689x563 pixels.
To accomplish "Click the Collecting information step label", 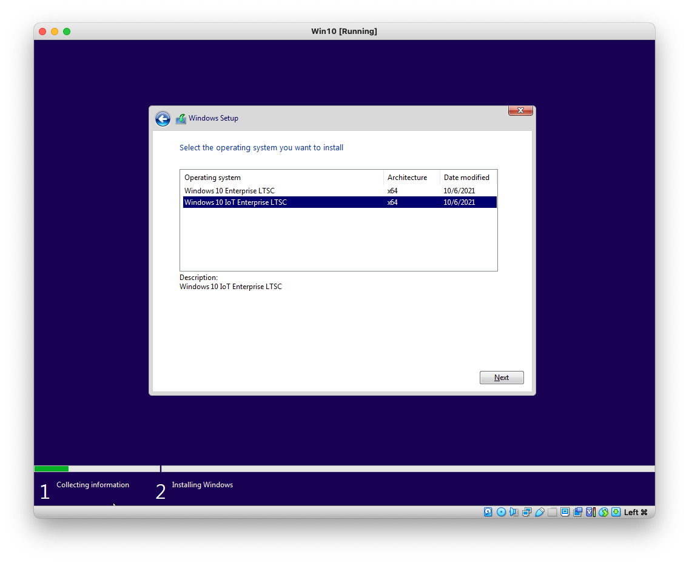I will 93,485.
